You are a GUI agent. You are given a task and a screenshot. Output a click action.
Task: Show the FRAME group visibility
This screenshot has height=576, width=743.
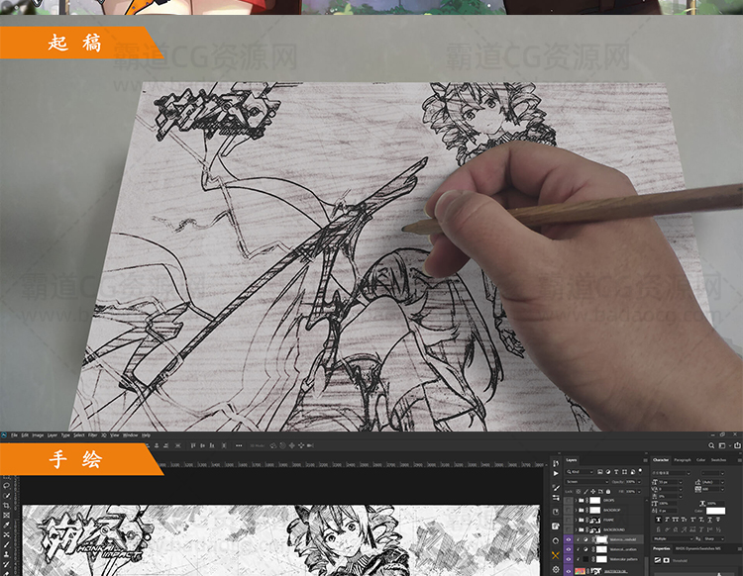[x=569, y=521]
